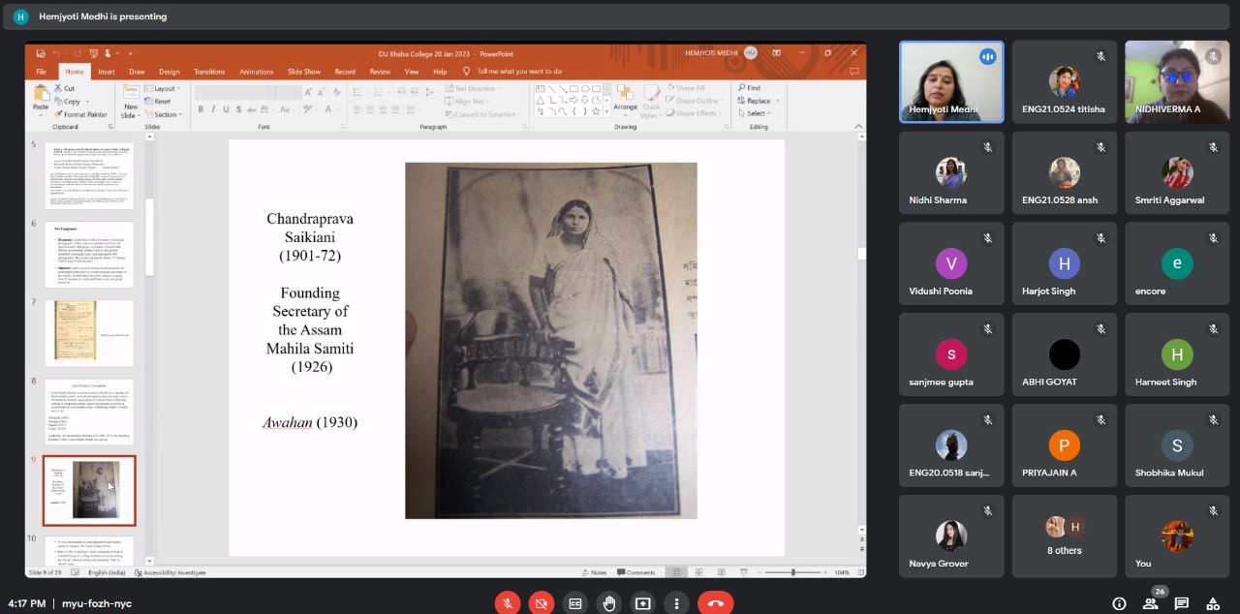Click the red leave call button
Viewport: 1240px width, 614px height.
tap(715, 603)
